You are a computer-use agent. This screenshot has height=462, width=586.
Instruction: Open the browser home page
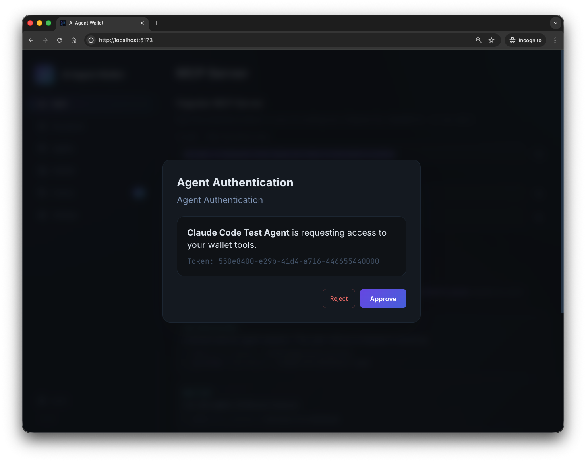(x=74, y=40)
